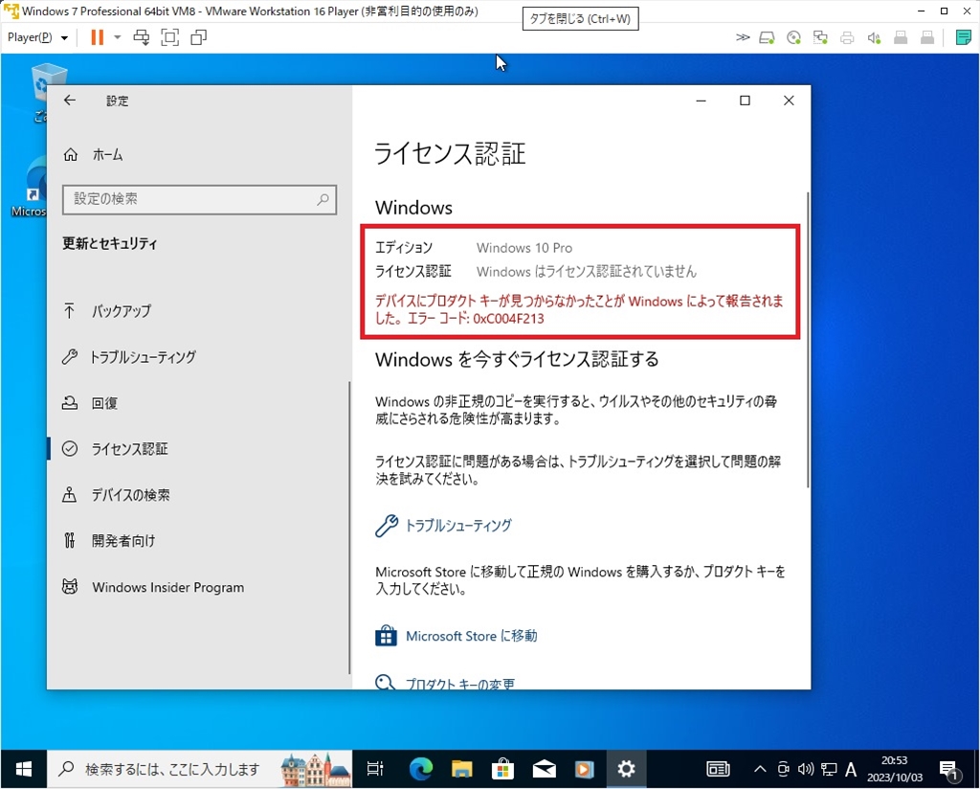Open the green VMware message log icon
Viewport: 980px width, 789px height.
pyautogui.click(x=963, y=37)
